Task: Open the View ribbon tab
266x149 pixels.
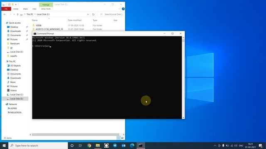Action: [x=34, y=9]
